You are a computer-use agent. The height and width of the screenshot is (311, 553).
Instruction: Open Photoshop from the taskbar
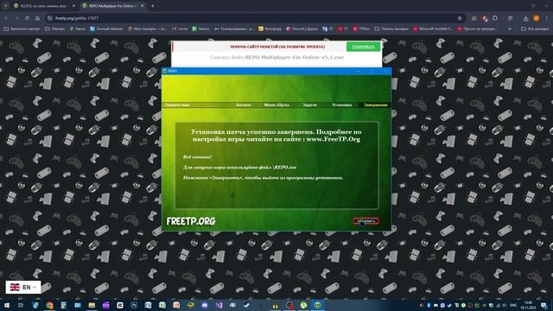pos(134,305)
